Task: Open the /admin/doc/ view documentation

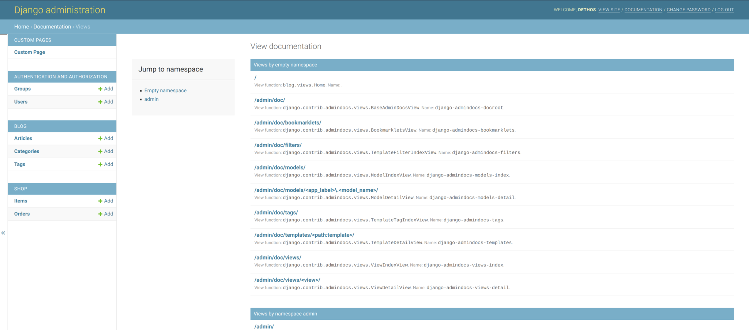Action: 270,100
